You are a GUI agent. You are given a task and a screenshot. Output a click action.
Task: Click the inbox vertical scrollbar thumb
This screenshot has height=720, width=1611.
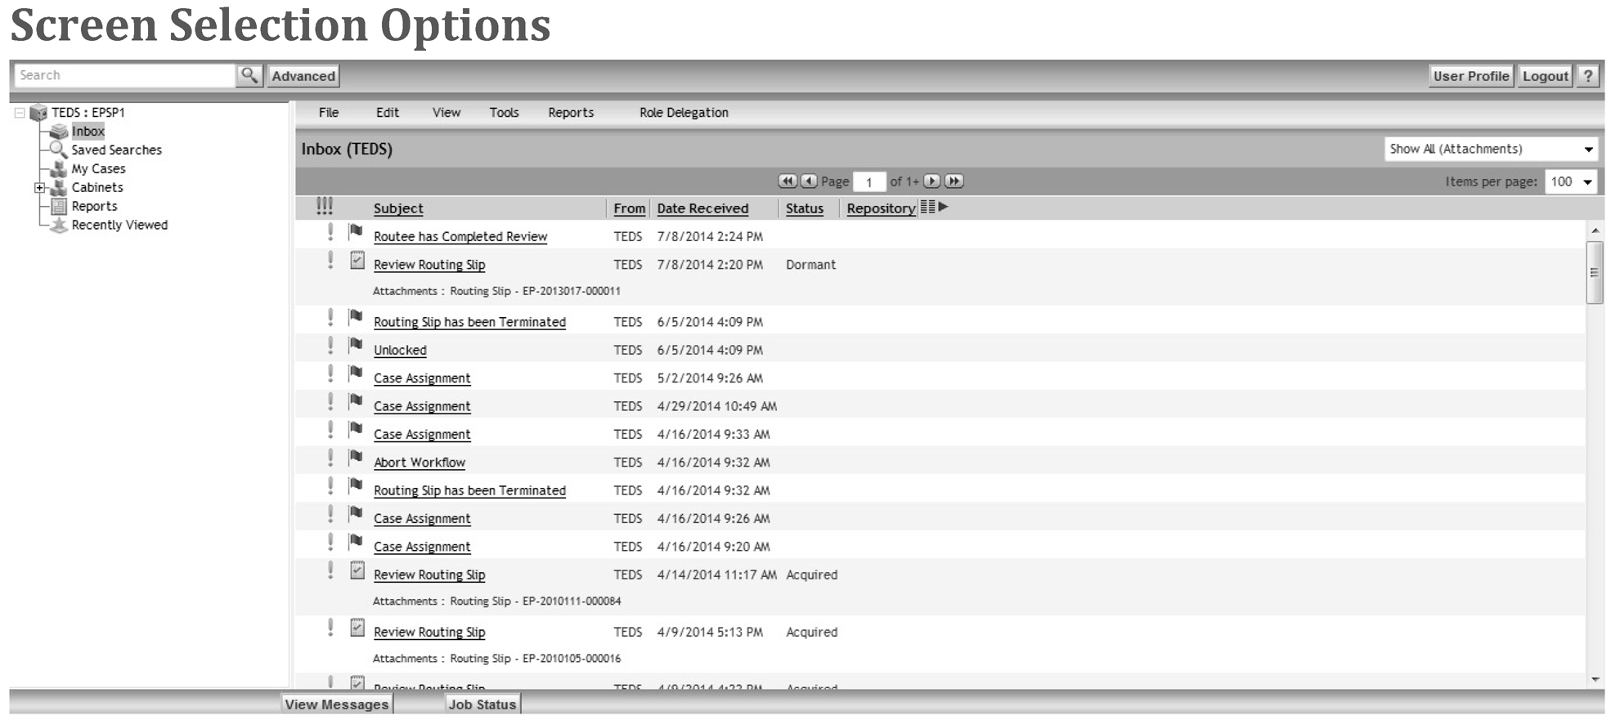[1594, 273]
